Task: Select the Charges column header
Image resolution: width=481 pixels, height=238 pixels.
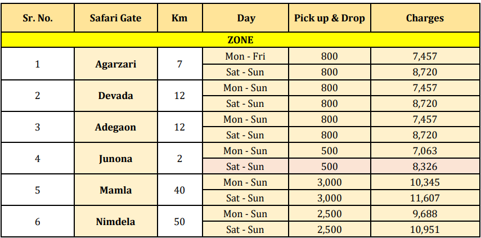Action: [425, 18]
